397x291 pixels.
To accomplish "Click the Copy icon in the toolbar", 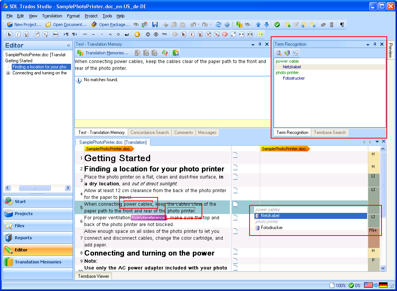I will pyautogui.click(x=174, y=25).
